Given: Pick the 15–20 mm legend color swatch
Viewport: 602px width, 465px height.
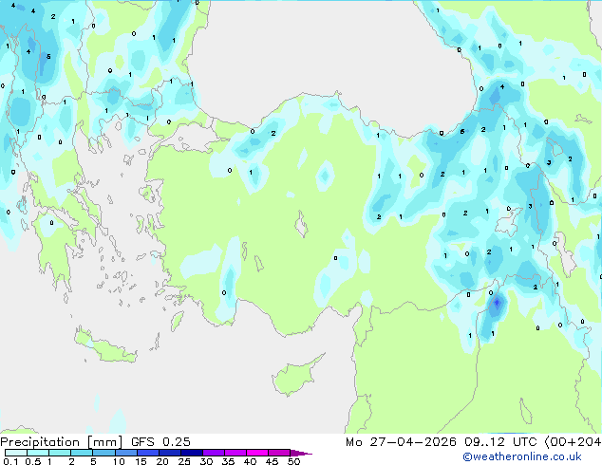Looking at the screenshot, I should (x=147, y=453).
